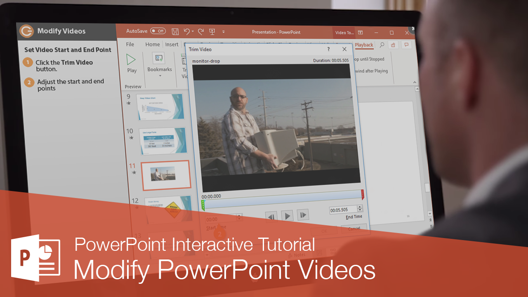
Task: Click the Undo arrow icon
Action: tap(186, 31)
